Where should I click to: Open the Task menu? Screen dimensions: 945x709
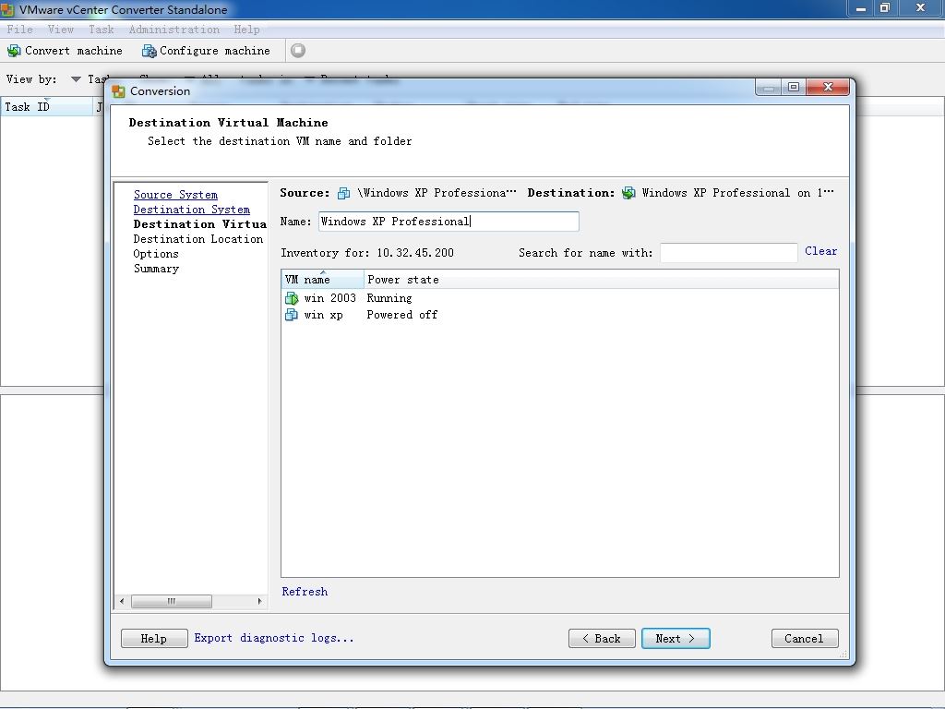102,30
